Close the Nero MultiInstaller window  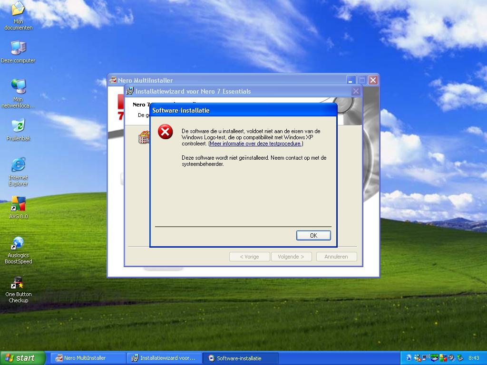click(x=373, y=80)
